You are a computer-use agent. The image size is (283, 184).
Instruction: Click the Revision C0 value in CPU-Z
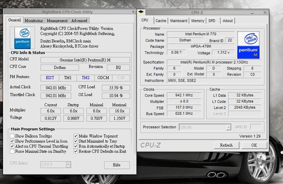(x=252, y=74)
